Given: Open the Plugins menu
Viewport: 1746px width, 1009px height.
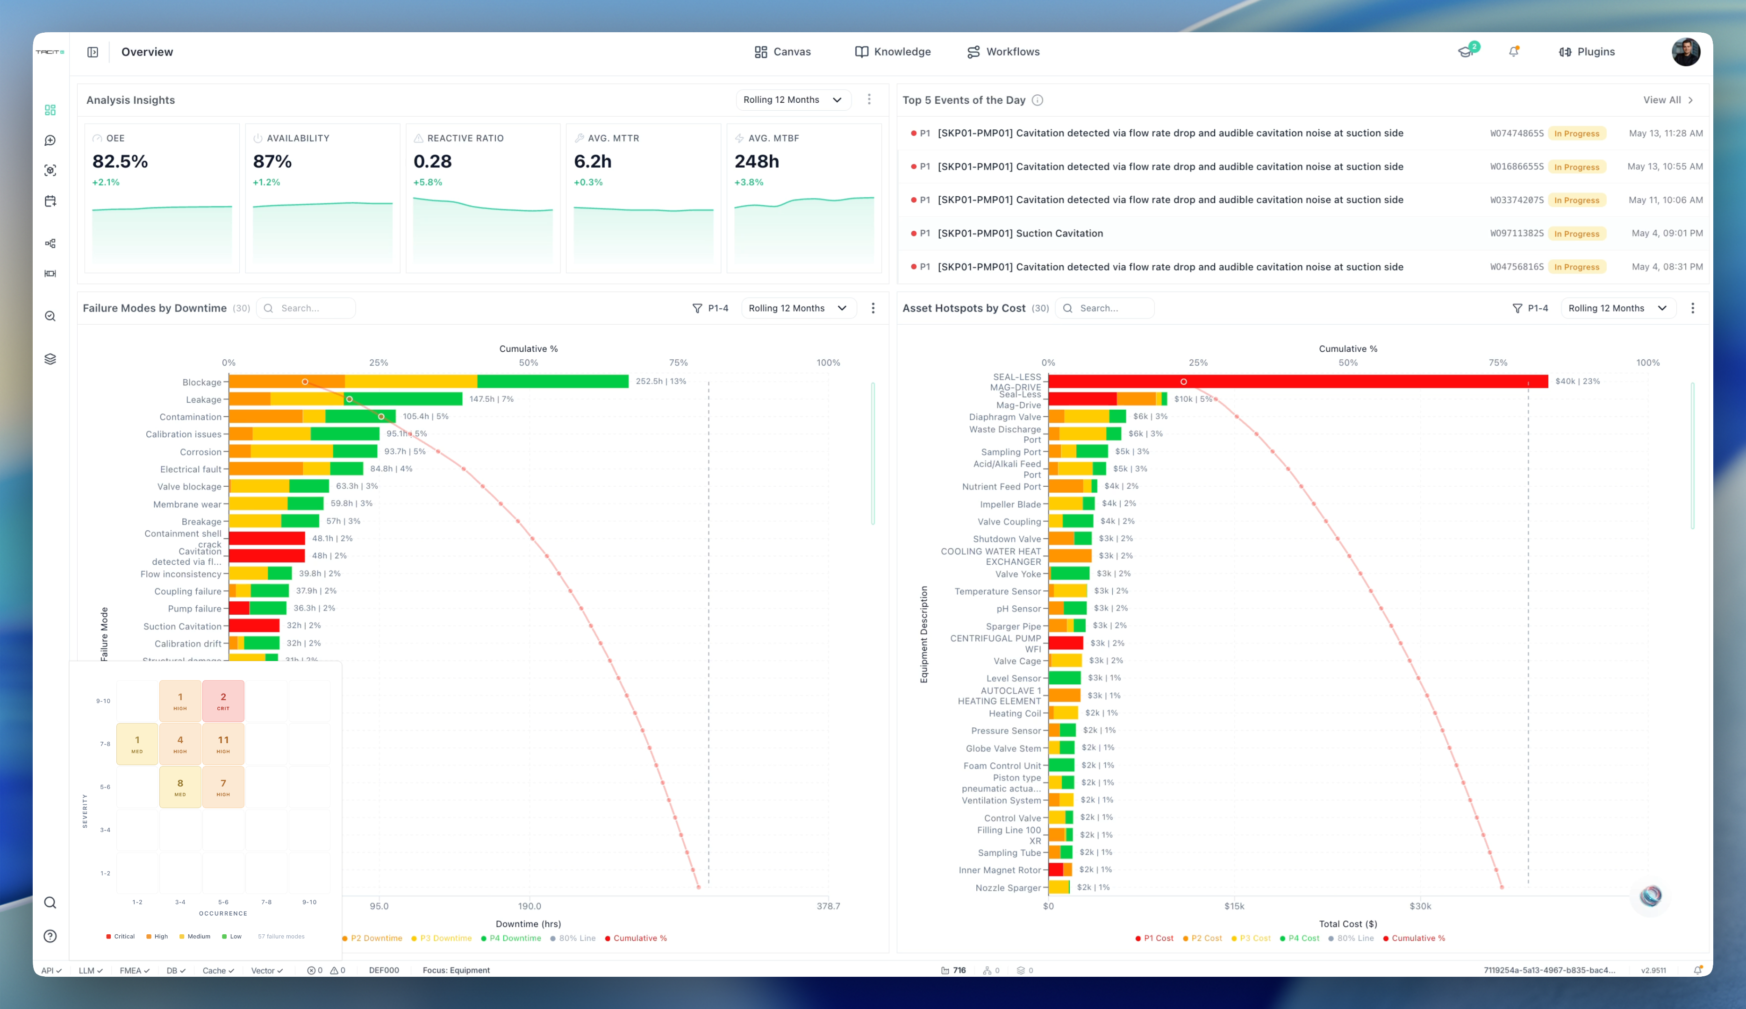Looking at the screenshot, I should click(x=1587, y=52).
